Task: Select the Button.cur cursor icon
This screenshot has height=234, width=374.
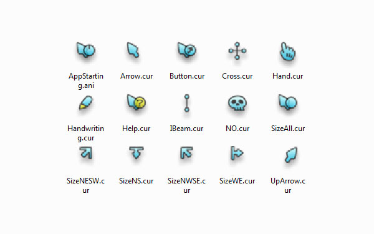Action: [x=187, y=50]
